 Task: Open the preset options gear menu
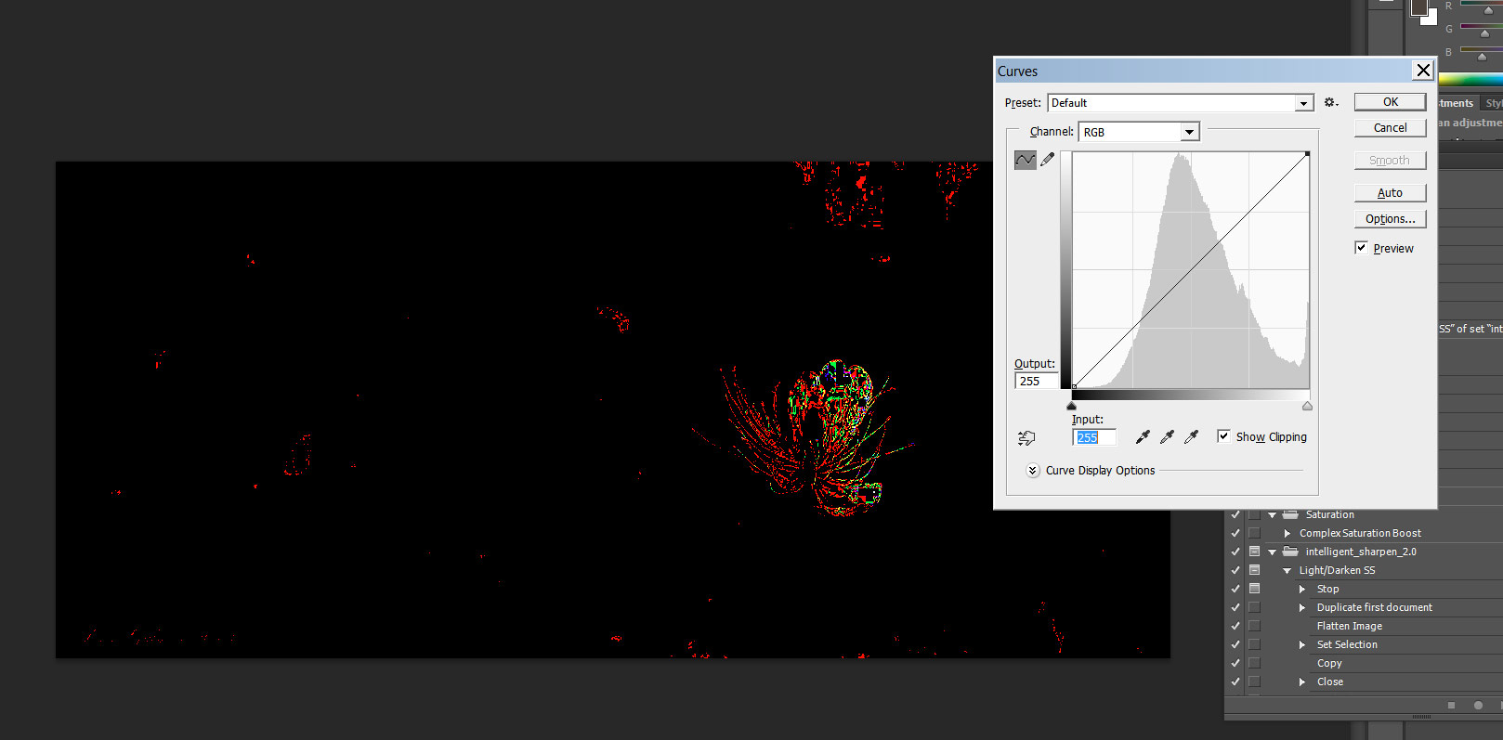(x=1330, y=103)
